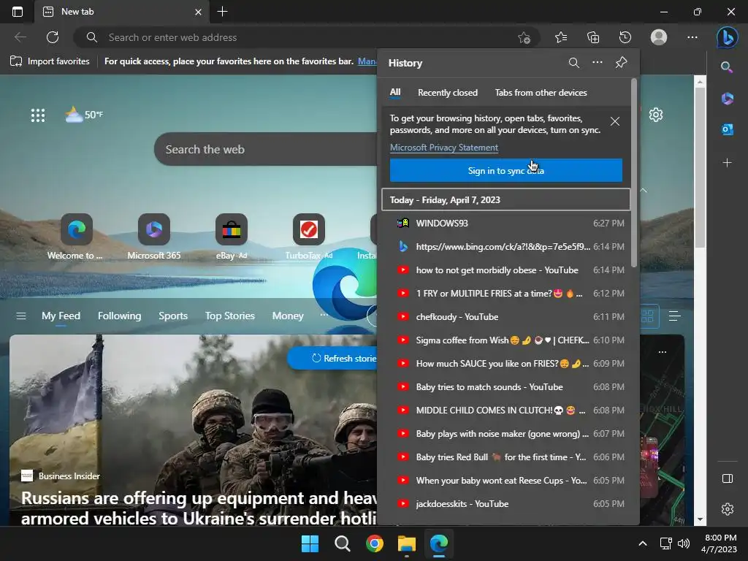Image resolution: width=748 pixels, height=561 pixels.
Task: Open Microsoft 365 sidebar icon
Action: pos(727,99)
